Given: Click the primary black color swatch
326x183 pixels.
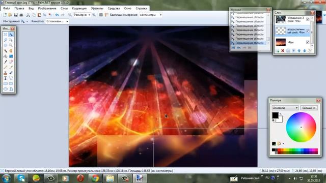Looking at the screenshot, I should coord(275,115).
